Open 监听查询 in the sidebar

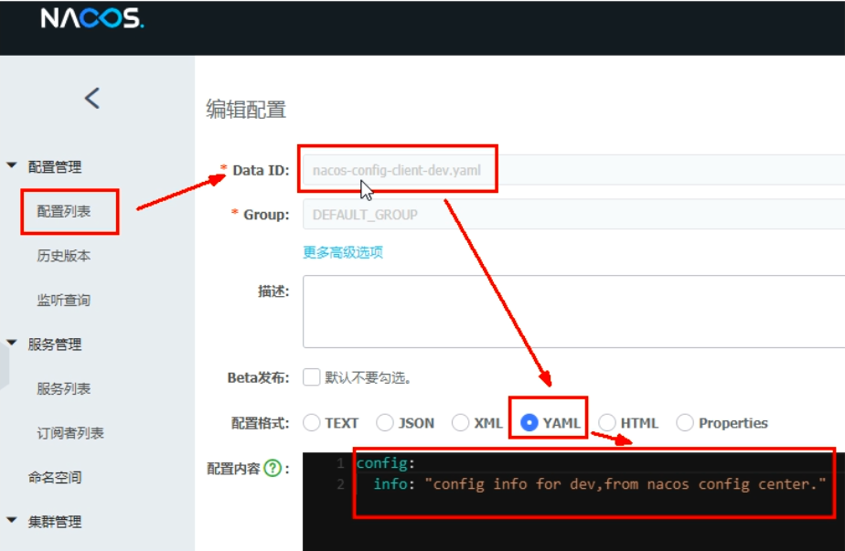(x=64, y=300)
